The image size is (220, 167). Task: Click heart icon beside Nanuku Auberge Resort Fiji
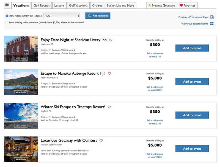pyautogui.click(x=109, y=74)
